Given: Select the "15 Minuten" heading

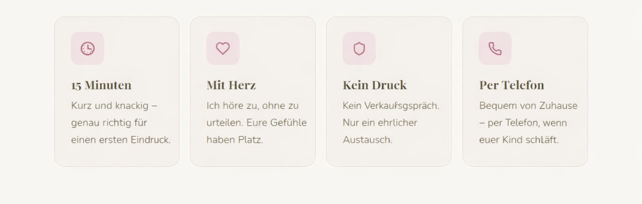Looking at the screenshot, I should coord(101,85).
